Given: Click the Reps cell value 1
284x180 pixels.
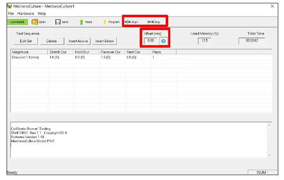Looking at the screenshot, I should (153, 57).
